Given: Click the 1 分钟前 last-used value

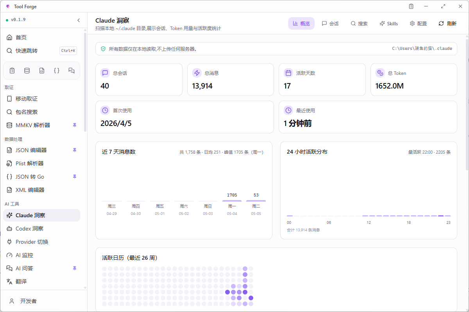Looking at the screenshot, I should 298,123.
